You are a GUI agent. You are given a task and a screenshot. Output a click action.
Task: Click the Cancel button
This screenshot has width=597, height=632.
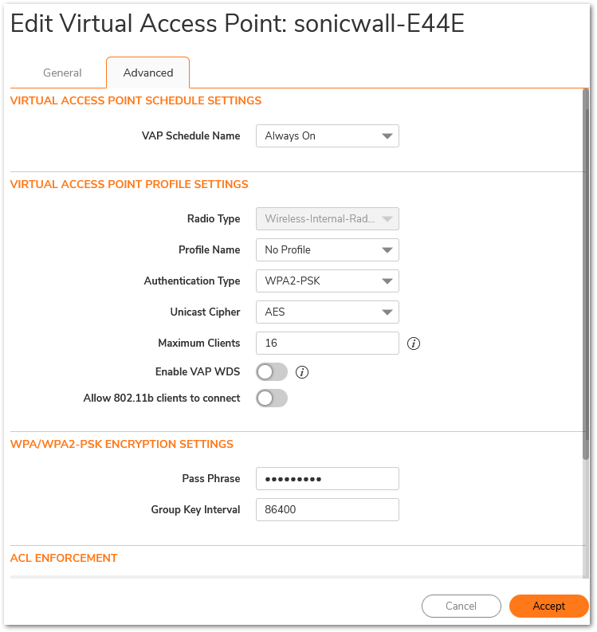pos(461,606)
